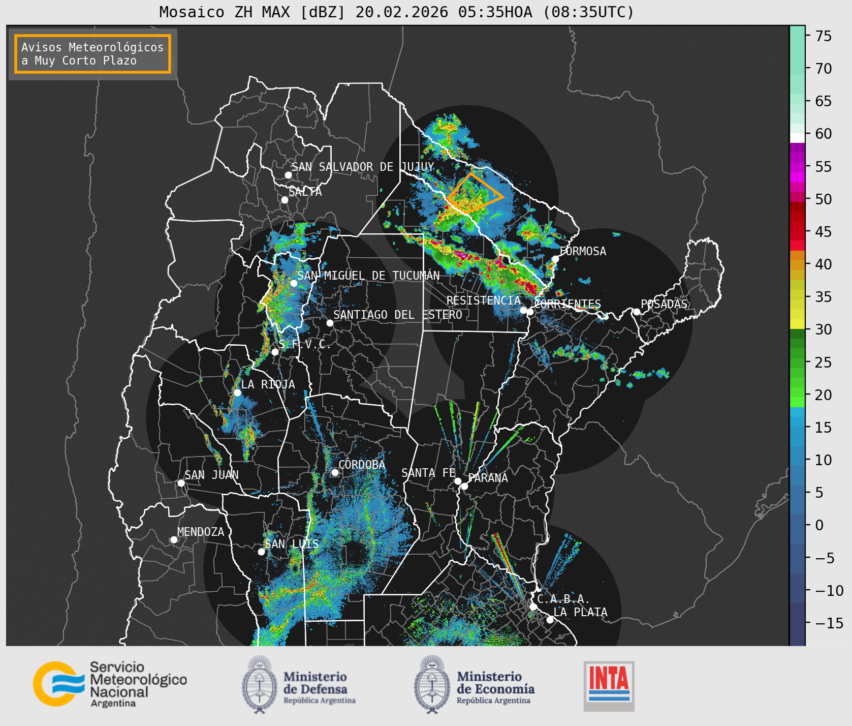The image size is (852, 726).
Task: Click the SANTA FE city label
Action: pos(429,473)
